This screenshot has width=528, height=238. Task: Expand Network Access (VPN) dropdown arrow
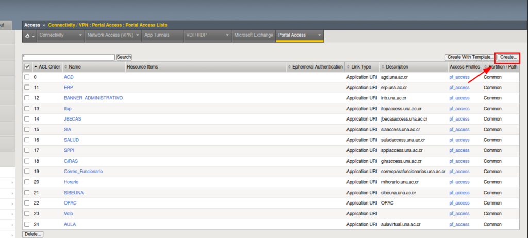(x=137, y=36)
